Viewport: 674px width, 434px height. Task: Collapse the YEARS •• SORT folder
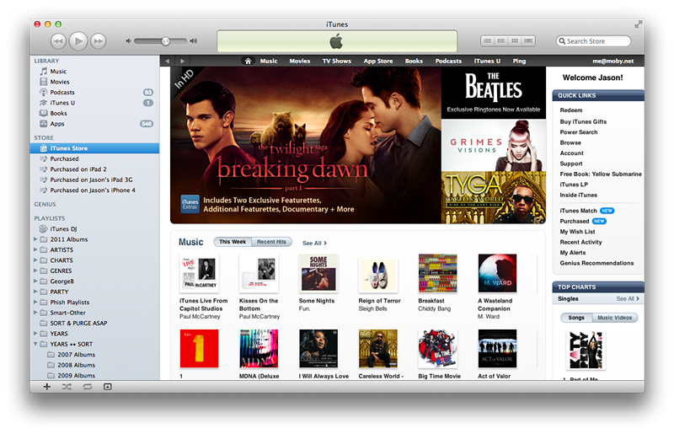point(35,344)
